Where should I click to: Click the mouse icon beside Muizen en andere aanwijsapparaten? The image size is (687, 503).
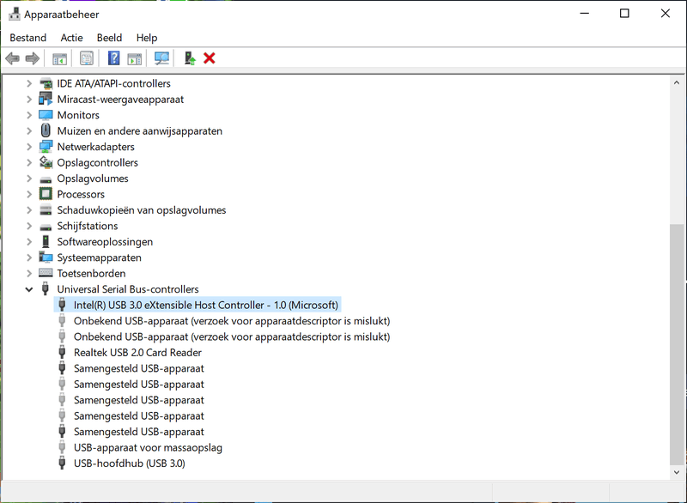point(46,130)
